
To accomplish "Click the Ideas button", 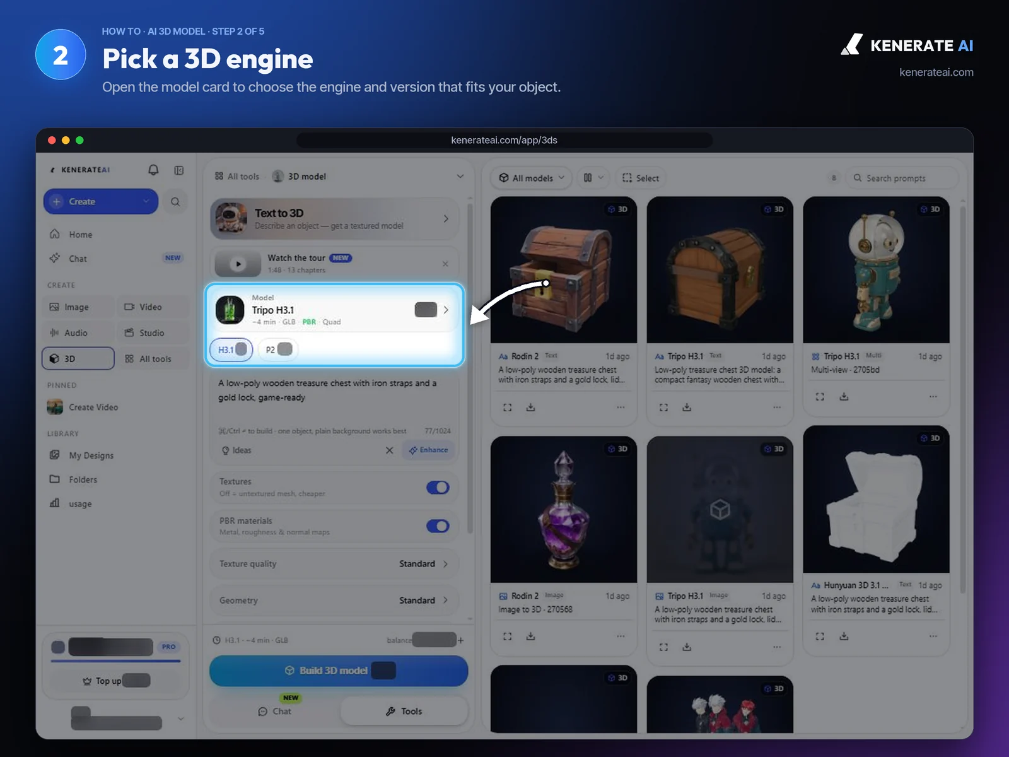I will (236, 450).
